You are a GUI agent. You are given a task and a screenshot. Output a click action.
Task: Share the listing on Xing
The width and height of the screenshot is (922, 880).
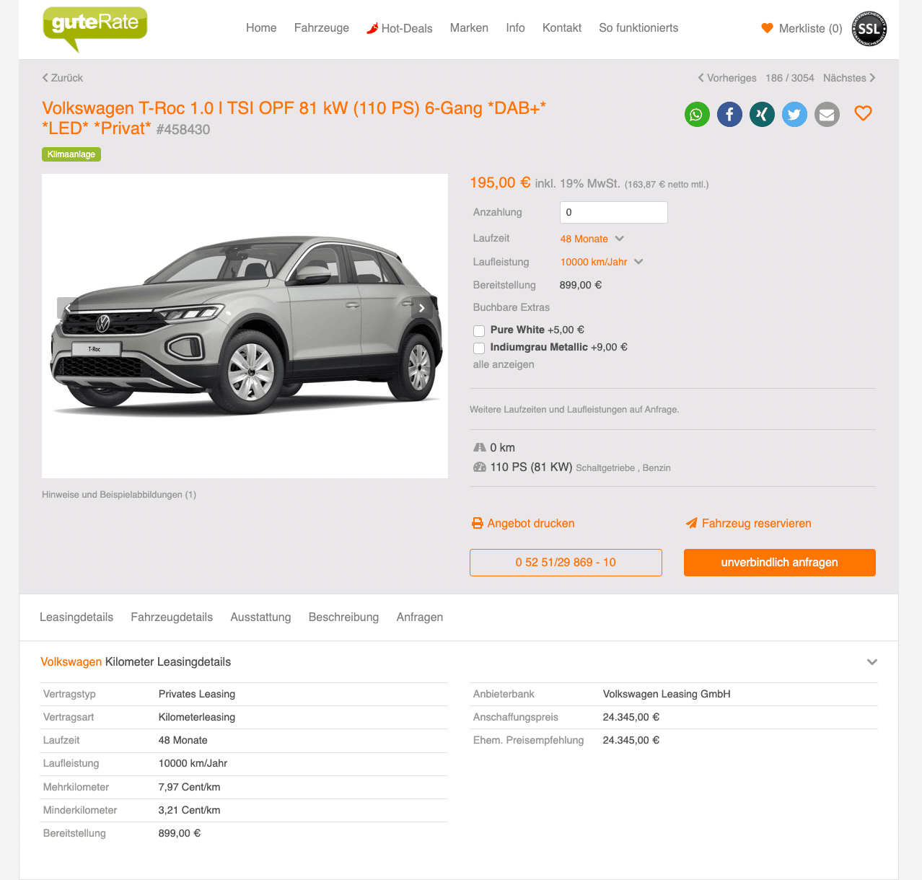[x=762, y=114]
